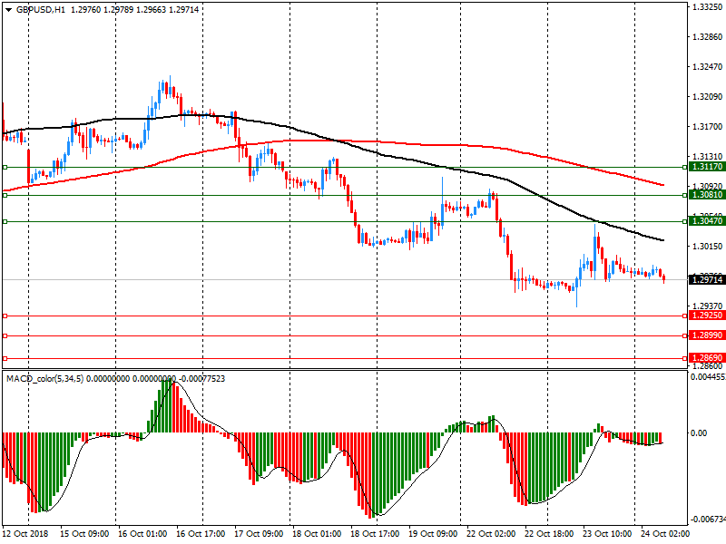This screenshot has width=726, height=544.
Task: Click the green 1.30470 price level tag
Action: 706,221
